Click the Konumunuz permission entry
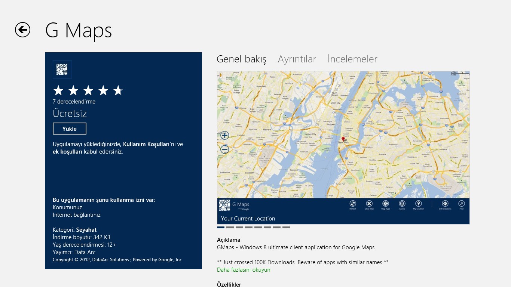511x287 pixels. (67, 207)
